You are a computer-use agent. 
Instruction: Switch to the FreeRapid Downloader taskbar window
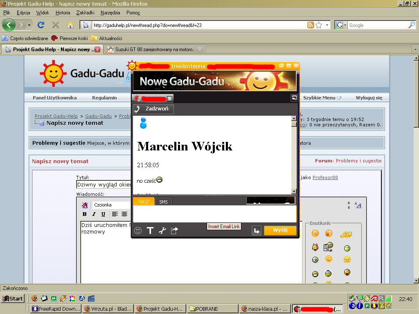pos(56,309)
